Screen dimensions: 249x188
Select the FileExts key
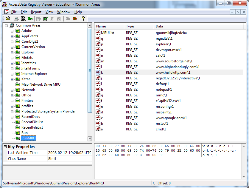pyautogui.click(x=27, y=58)
